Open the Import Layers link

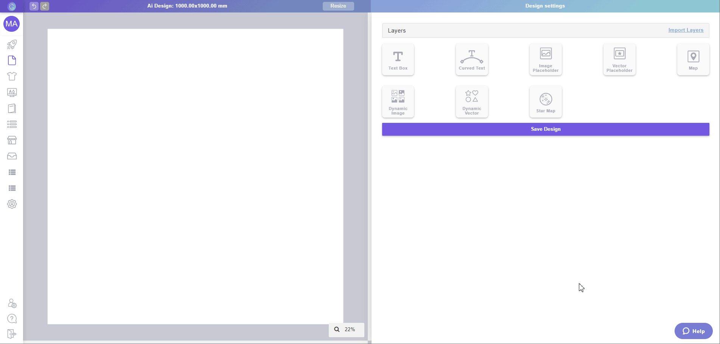click(686, 30)
